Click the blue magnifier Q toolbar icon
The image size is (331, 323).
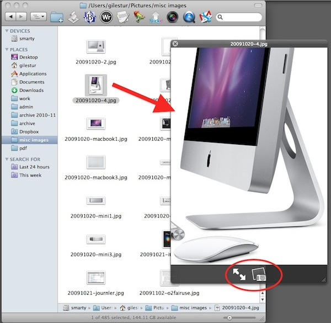189,17
